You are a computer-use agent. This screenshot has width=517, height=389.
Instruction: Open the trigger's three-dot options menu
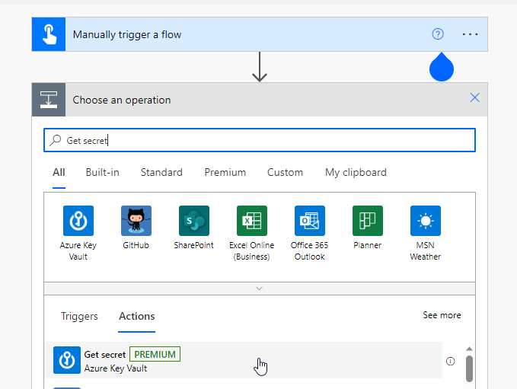point(470,34)
